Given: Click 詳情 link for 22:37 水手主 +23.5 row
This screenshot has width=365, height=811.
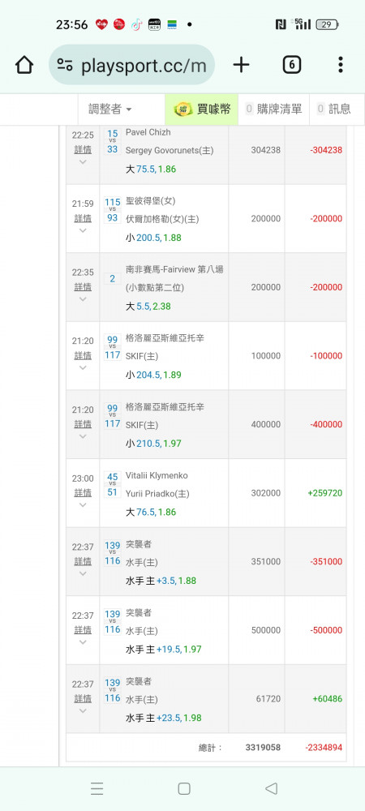Looking at the screenshot, I should (83, 698).
